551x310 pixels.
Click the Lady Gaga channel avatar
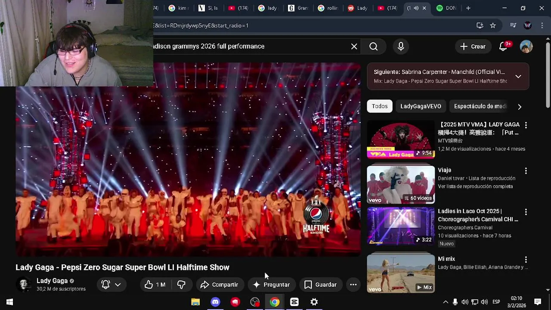[24, 284]
